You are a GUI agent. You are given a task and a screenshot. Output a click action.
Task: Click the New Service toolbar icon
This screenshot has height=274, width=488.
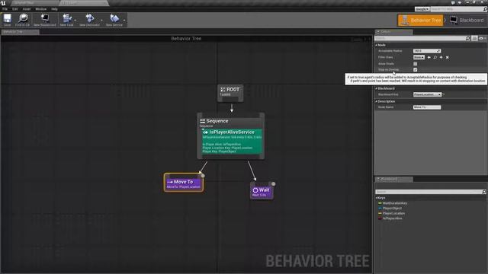[114, 20]
